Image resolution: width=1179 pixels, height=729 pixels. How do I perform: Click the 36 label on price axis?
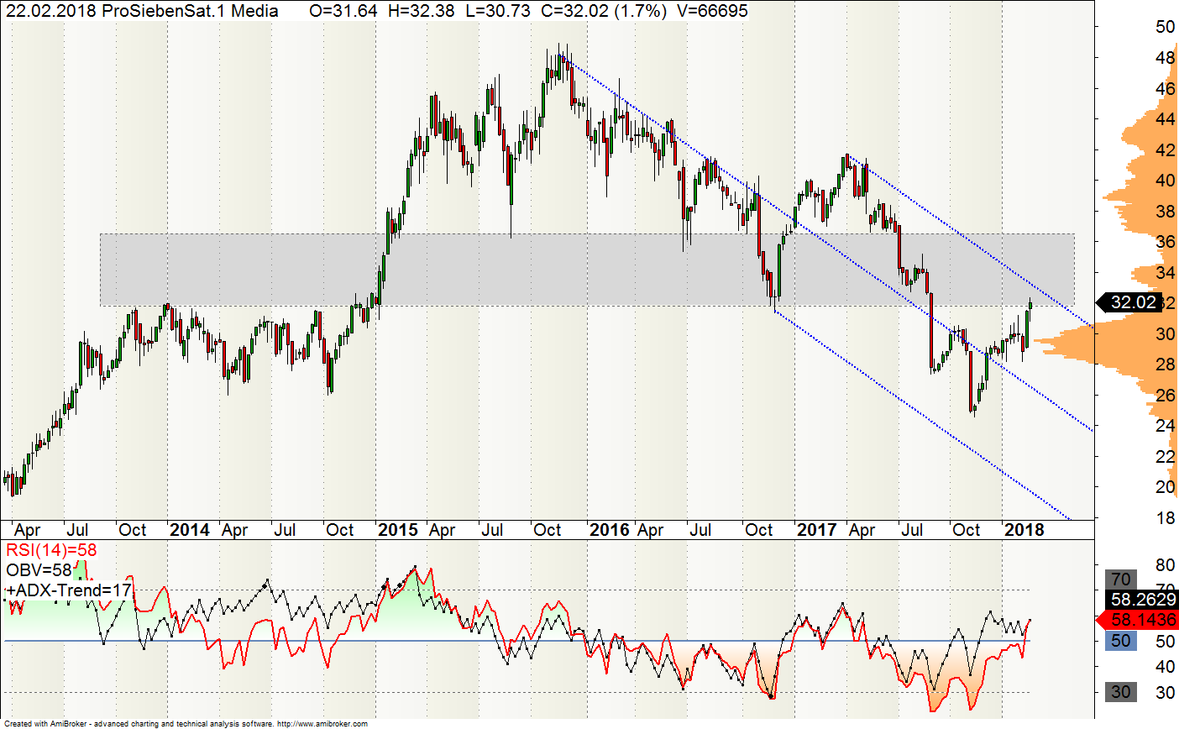coord(1165,242)
